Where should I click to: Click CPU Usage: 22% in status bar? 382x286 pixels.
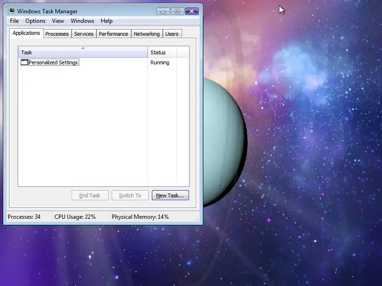pyautogui.click(x=75, y=217)
